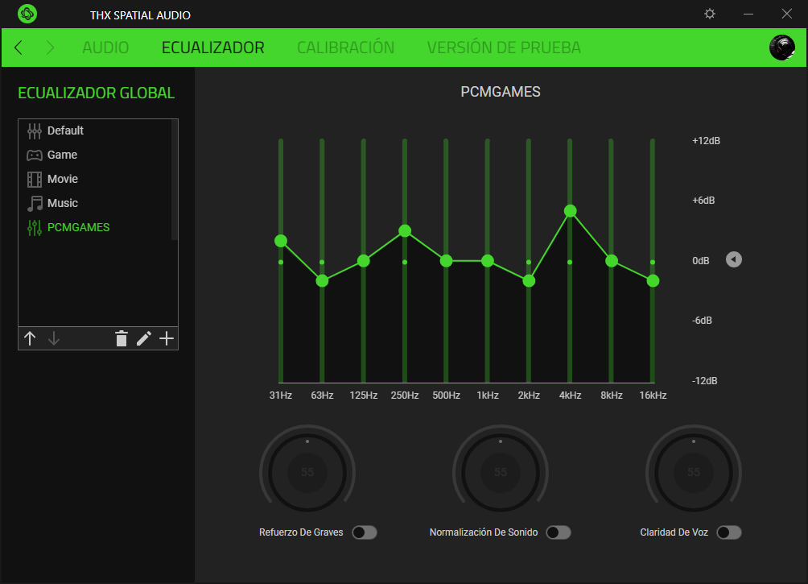This screenshot has width=808, height=584.
Task: Click the Claridad De Voz dial
Action: pos(694,472)
